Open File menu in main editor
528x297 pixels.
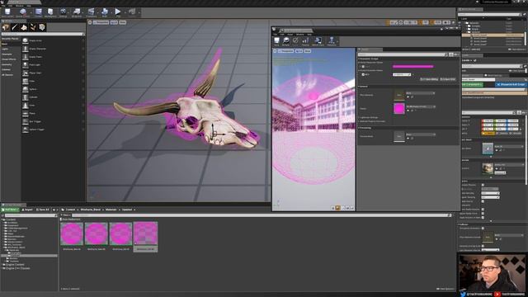(x=3, y=6)
